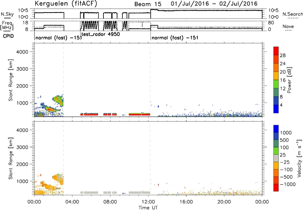303x210 pixels.
Task: Click the 'normal (fast) -151' label starting at 12:00
Action: [175, 38]
